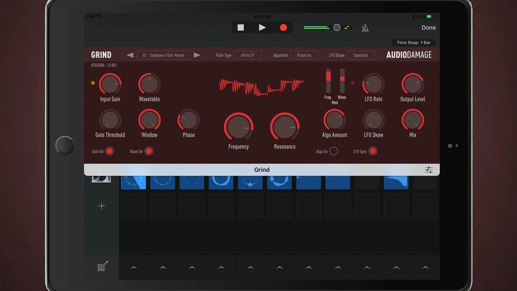517x291 pixels.
Task: Click the LFO Skew knob
Action: [374, 120]
